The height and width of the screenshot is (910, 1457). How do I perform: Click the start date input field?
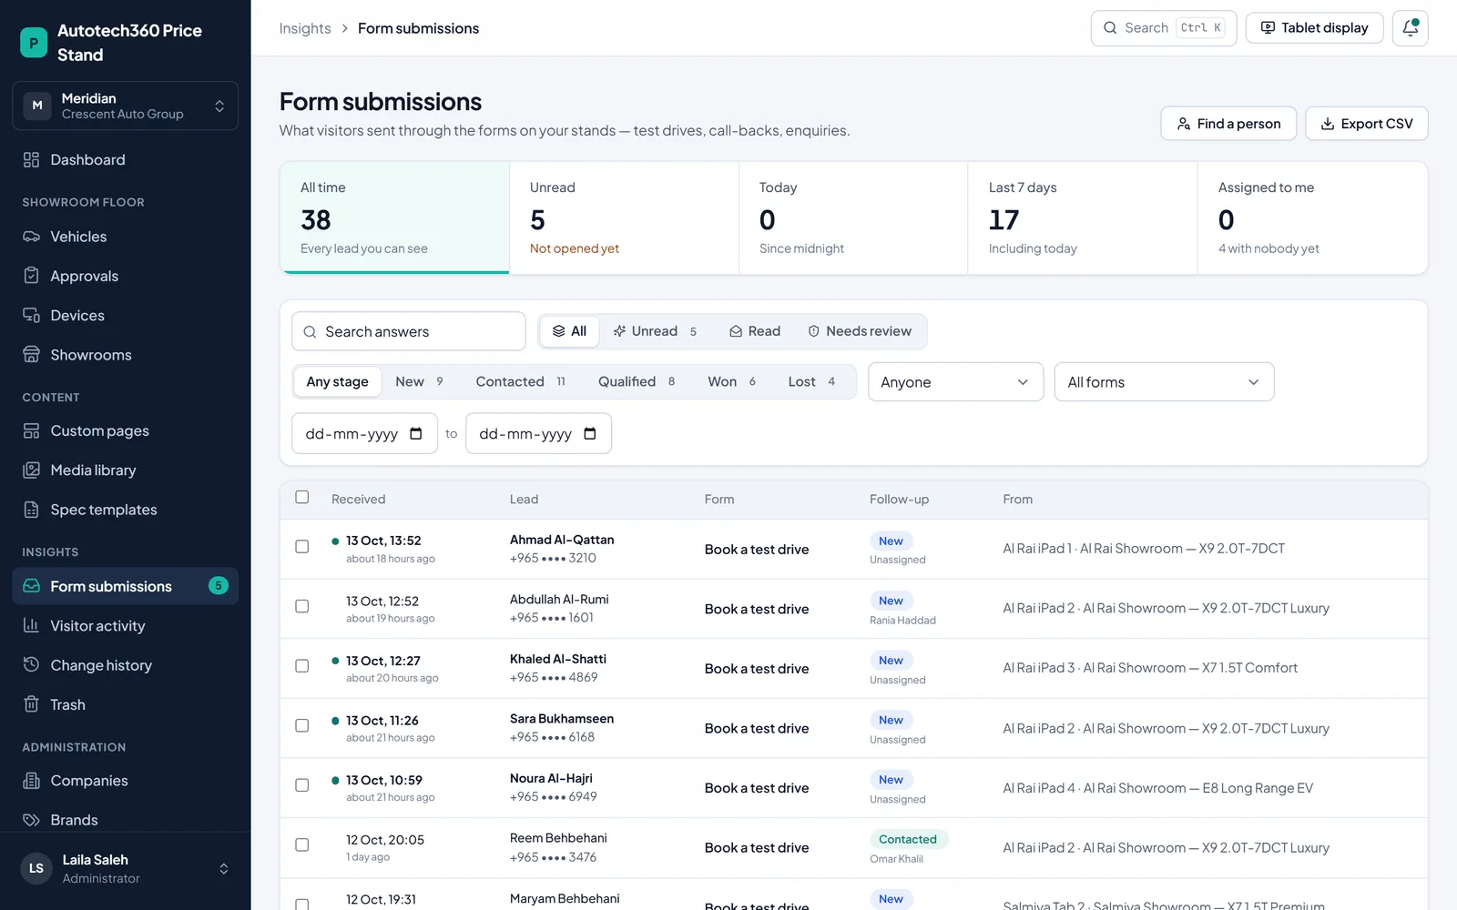(364, 434)
